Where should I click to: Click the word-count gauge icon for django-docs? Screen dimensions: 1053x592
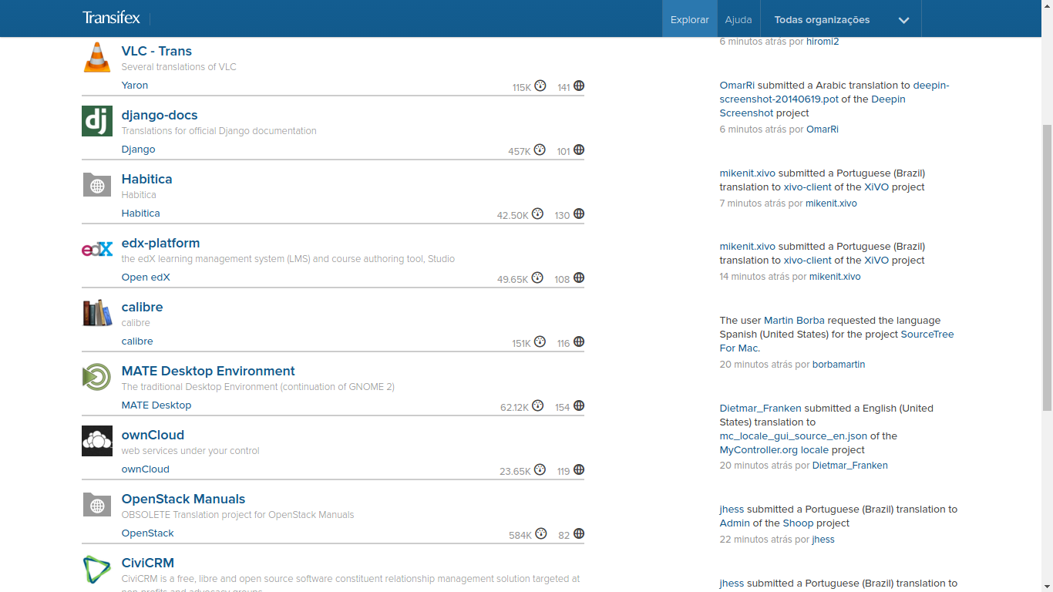tap(540, 150)
